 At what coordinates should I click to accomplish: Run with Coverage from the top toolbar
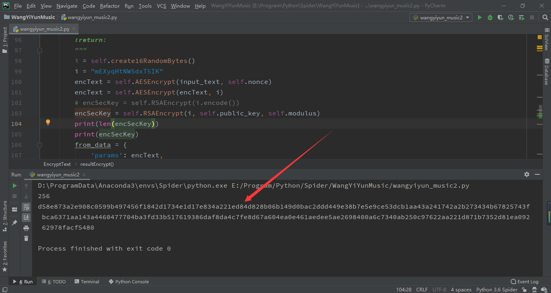(x=501, y=17)
